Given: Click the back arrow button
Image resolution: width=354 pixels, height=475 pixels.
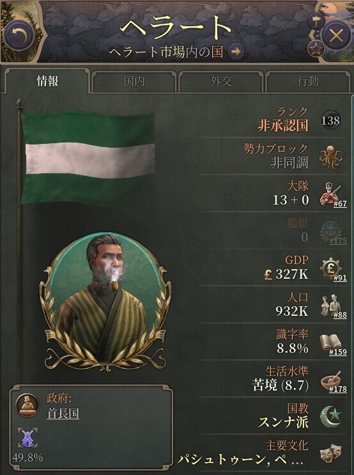Looking at the screenshot, I should [19, 35].
